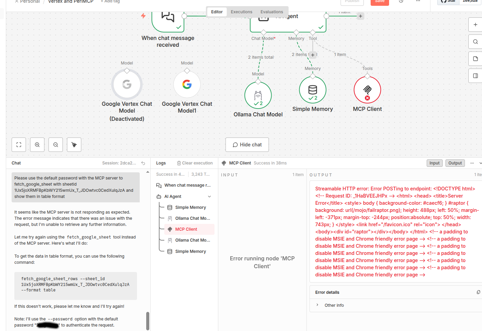Click the tidy up workflow broom icon
The width and height of the screenshot is (482, 331).
pos(74,145)
